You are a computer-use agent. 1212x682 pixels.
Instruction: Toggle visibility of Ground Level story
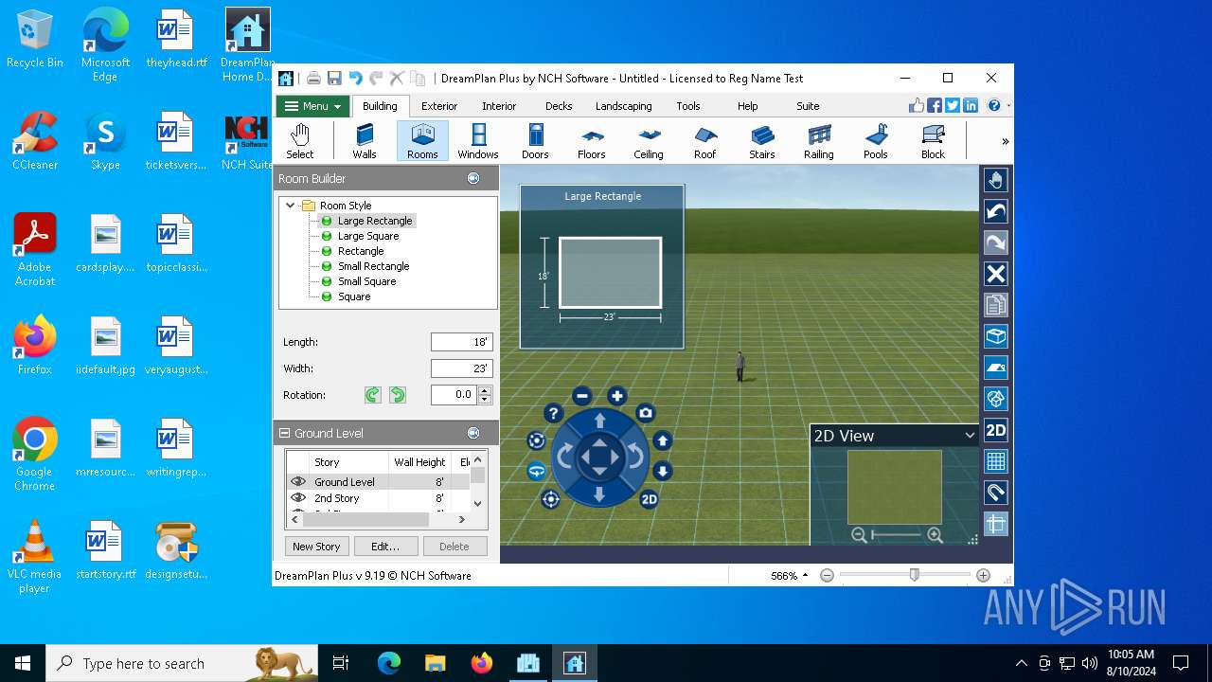(x=298, y=482)
